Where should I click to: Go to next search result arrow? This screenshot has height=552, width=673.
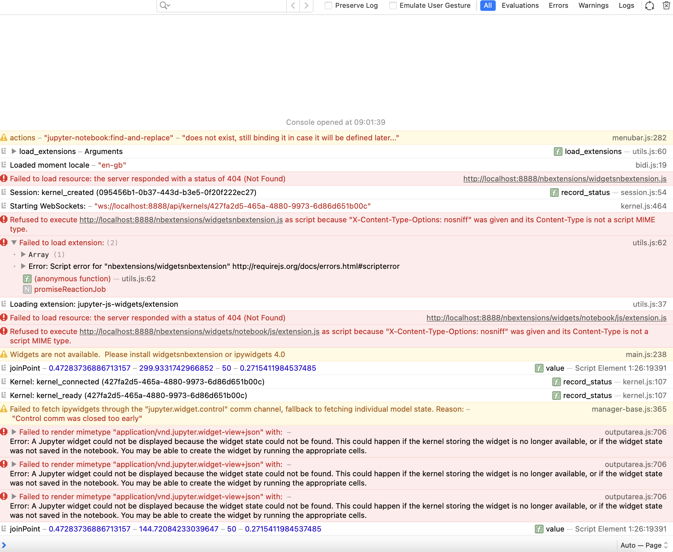pos(306,5)
